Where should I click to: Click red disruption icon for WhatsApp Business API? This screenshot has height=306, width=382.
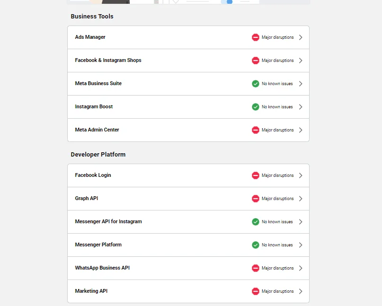(x=255, y=268)
